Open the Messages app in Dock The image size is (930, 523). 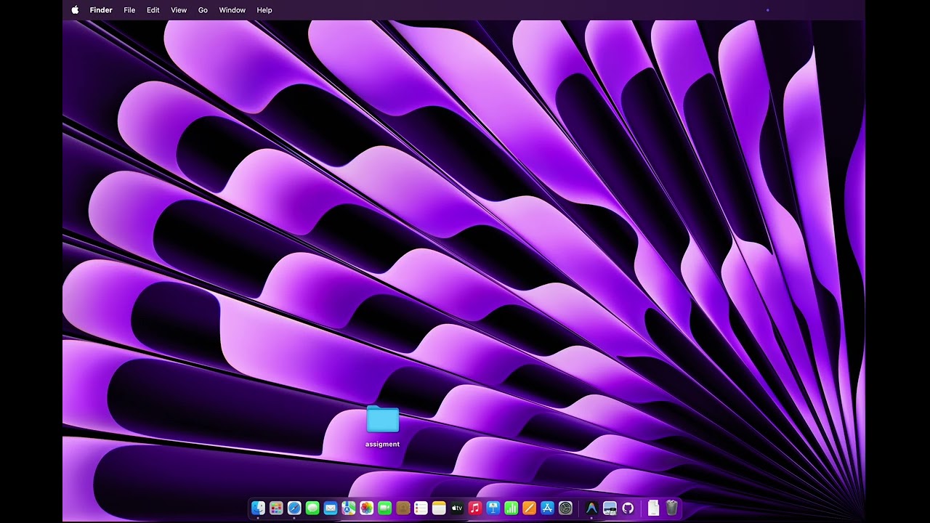click(x=312, y=508)
